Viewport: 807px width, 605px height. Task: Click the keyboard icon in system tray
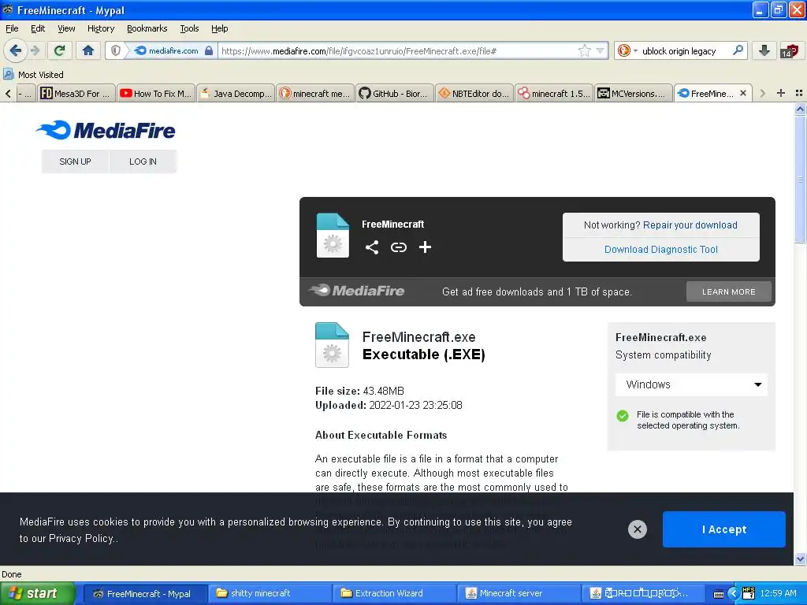coord(719,594)
